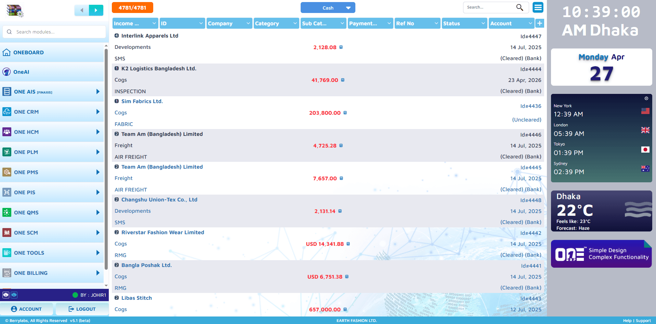Open the ONE TOOLS module

click(x=52, y=253)
